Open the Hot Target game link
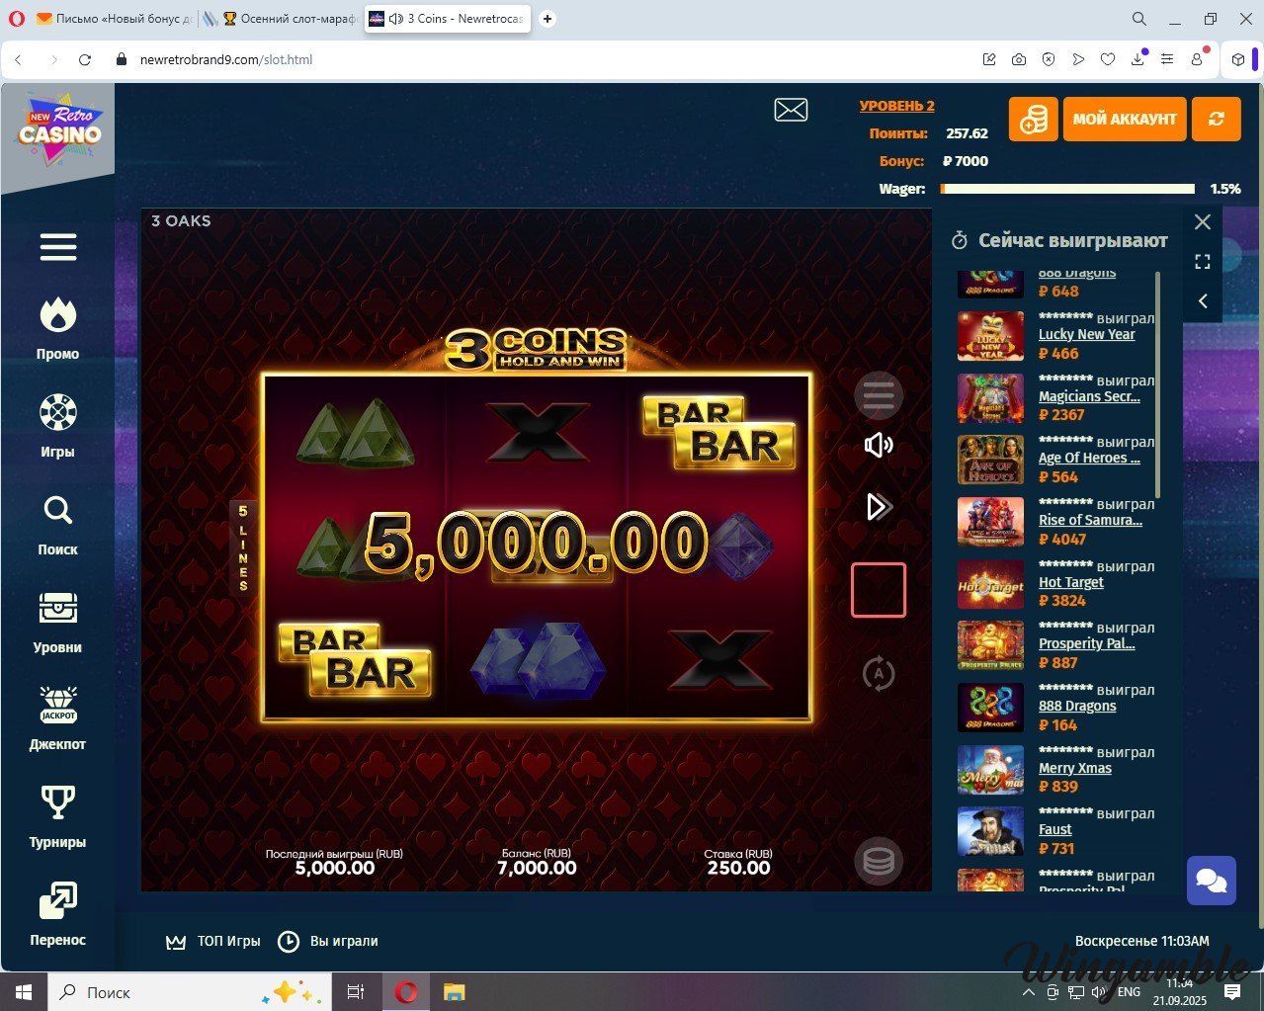Viewport: 1264px width, 1011px height. [x=1070, y=582]
